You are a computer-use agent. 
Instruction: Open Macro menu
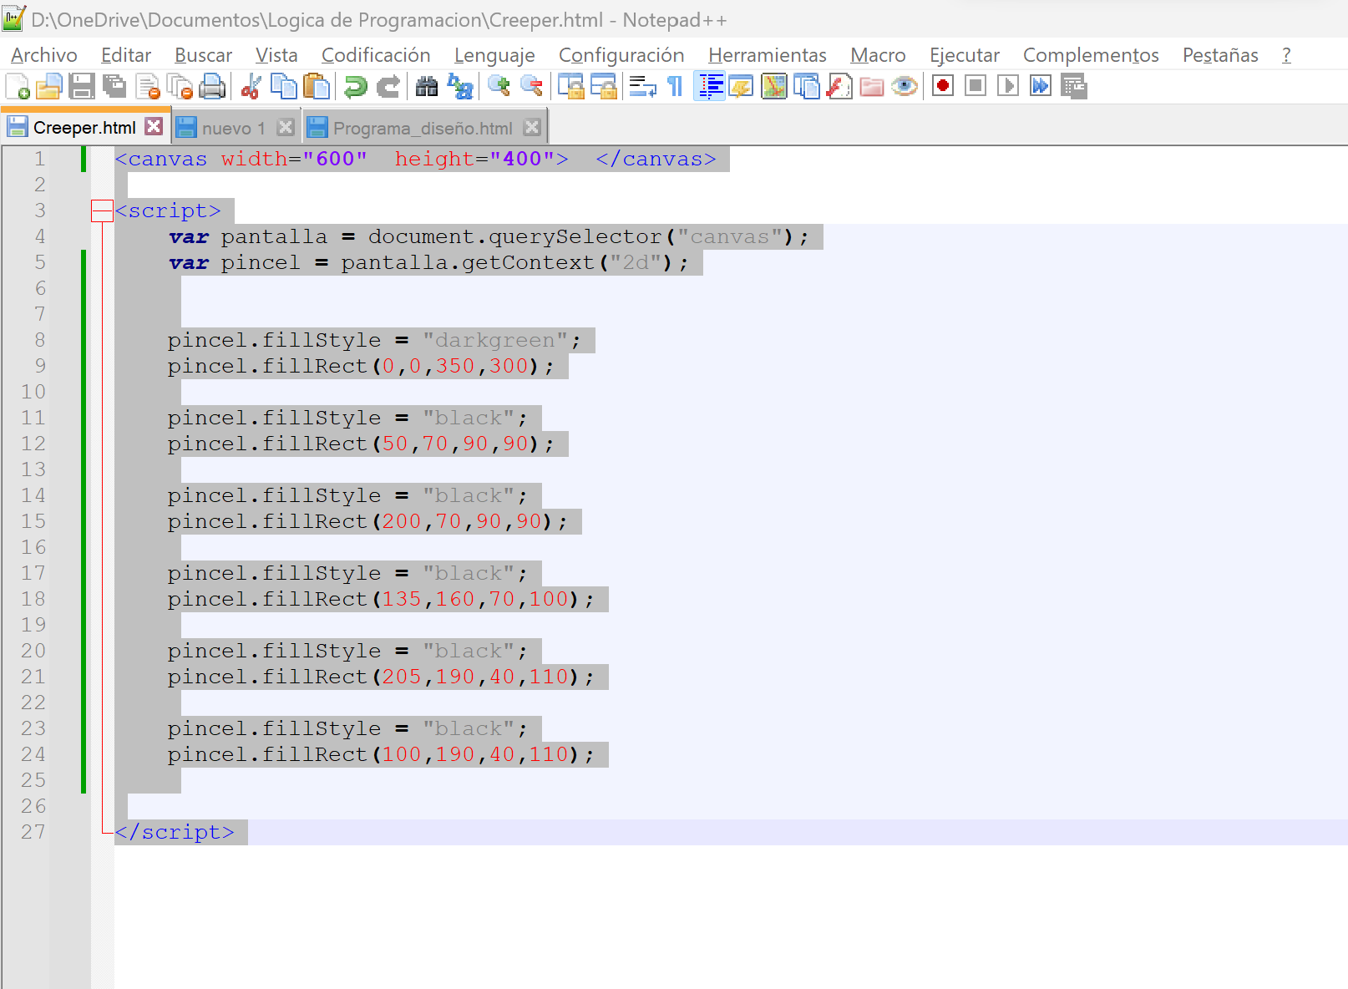(878, 55)
